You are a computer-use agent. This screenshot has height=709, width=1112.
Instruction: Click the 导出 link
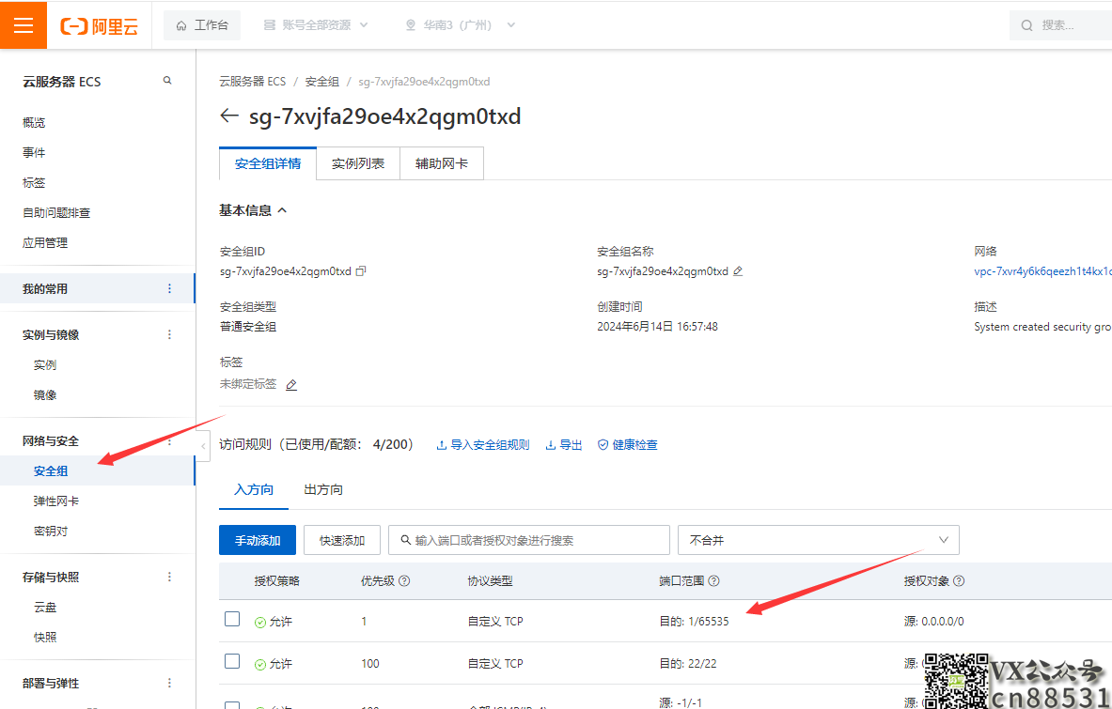coord(564,445)
